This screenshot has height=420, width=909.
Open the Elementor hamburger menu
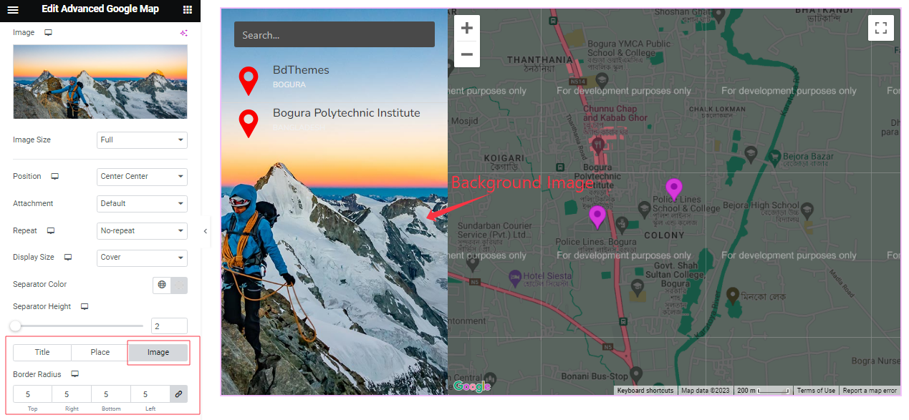[x=13, y=9]
